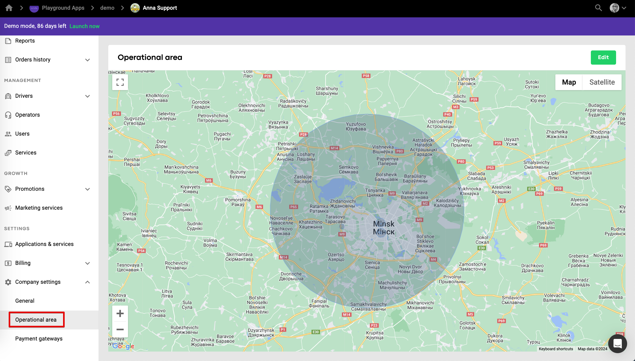Switch map to Satellite view
The width and height of the screenshot is (635, 361).
tap(602, 82)
